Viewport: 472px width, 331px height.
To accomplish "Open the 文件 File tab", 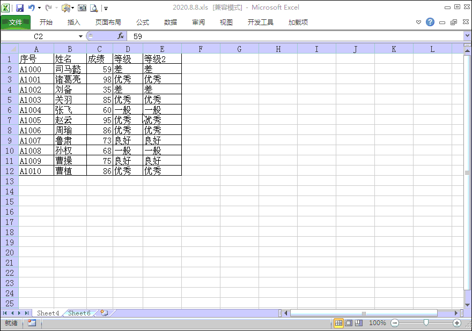I will tap(16, 22).
